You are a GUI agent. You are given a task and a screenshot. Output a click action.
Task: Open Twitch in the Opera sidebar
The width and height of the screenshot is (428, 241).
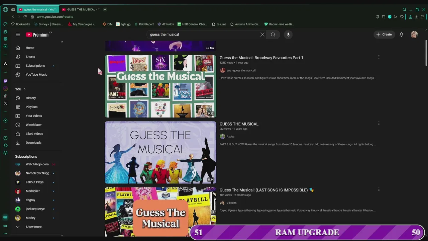click(x=5, y=81)
